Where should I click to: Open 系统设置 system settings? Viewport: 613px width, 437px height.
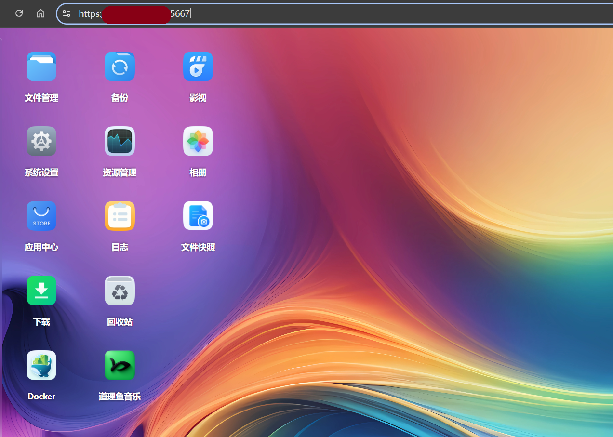click(x=41, y=141)
